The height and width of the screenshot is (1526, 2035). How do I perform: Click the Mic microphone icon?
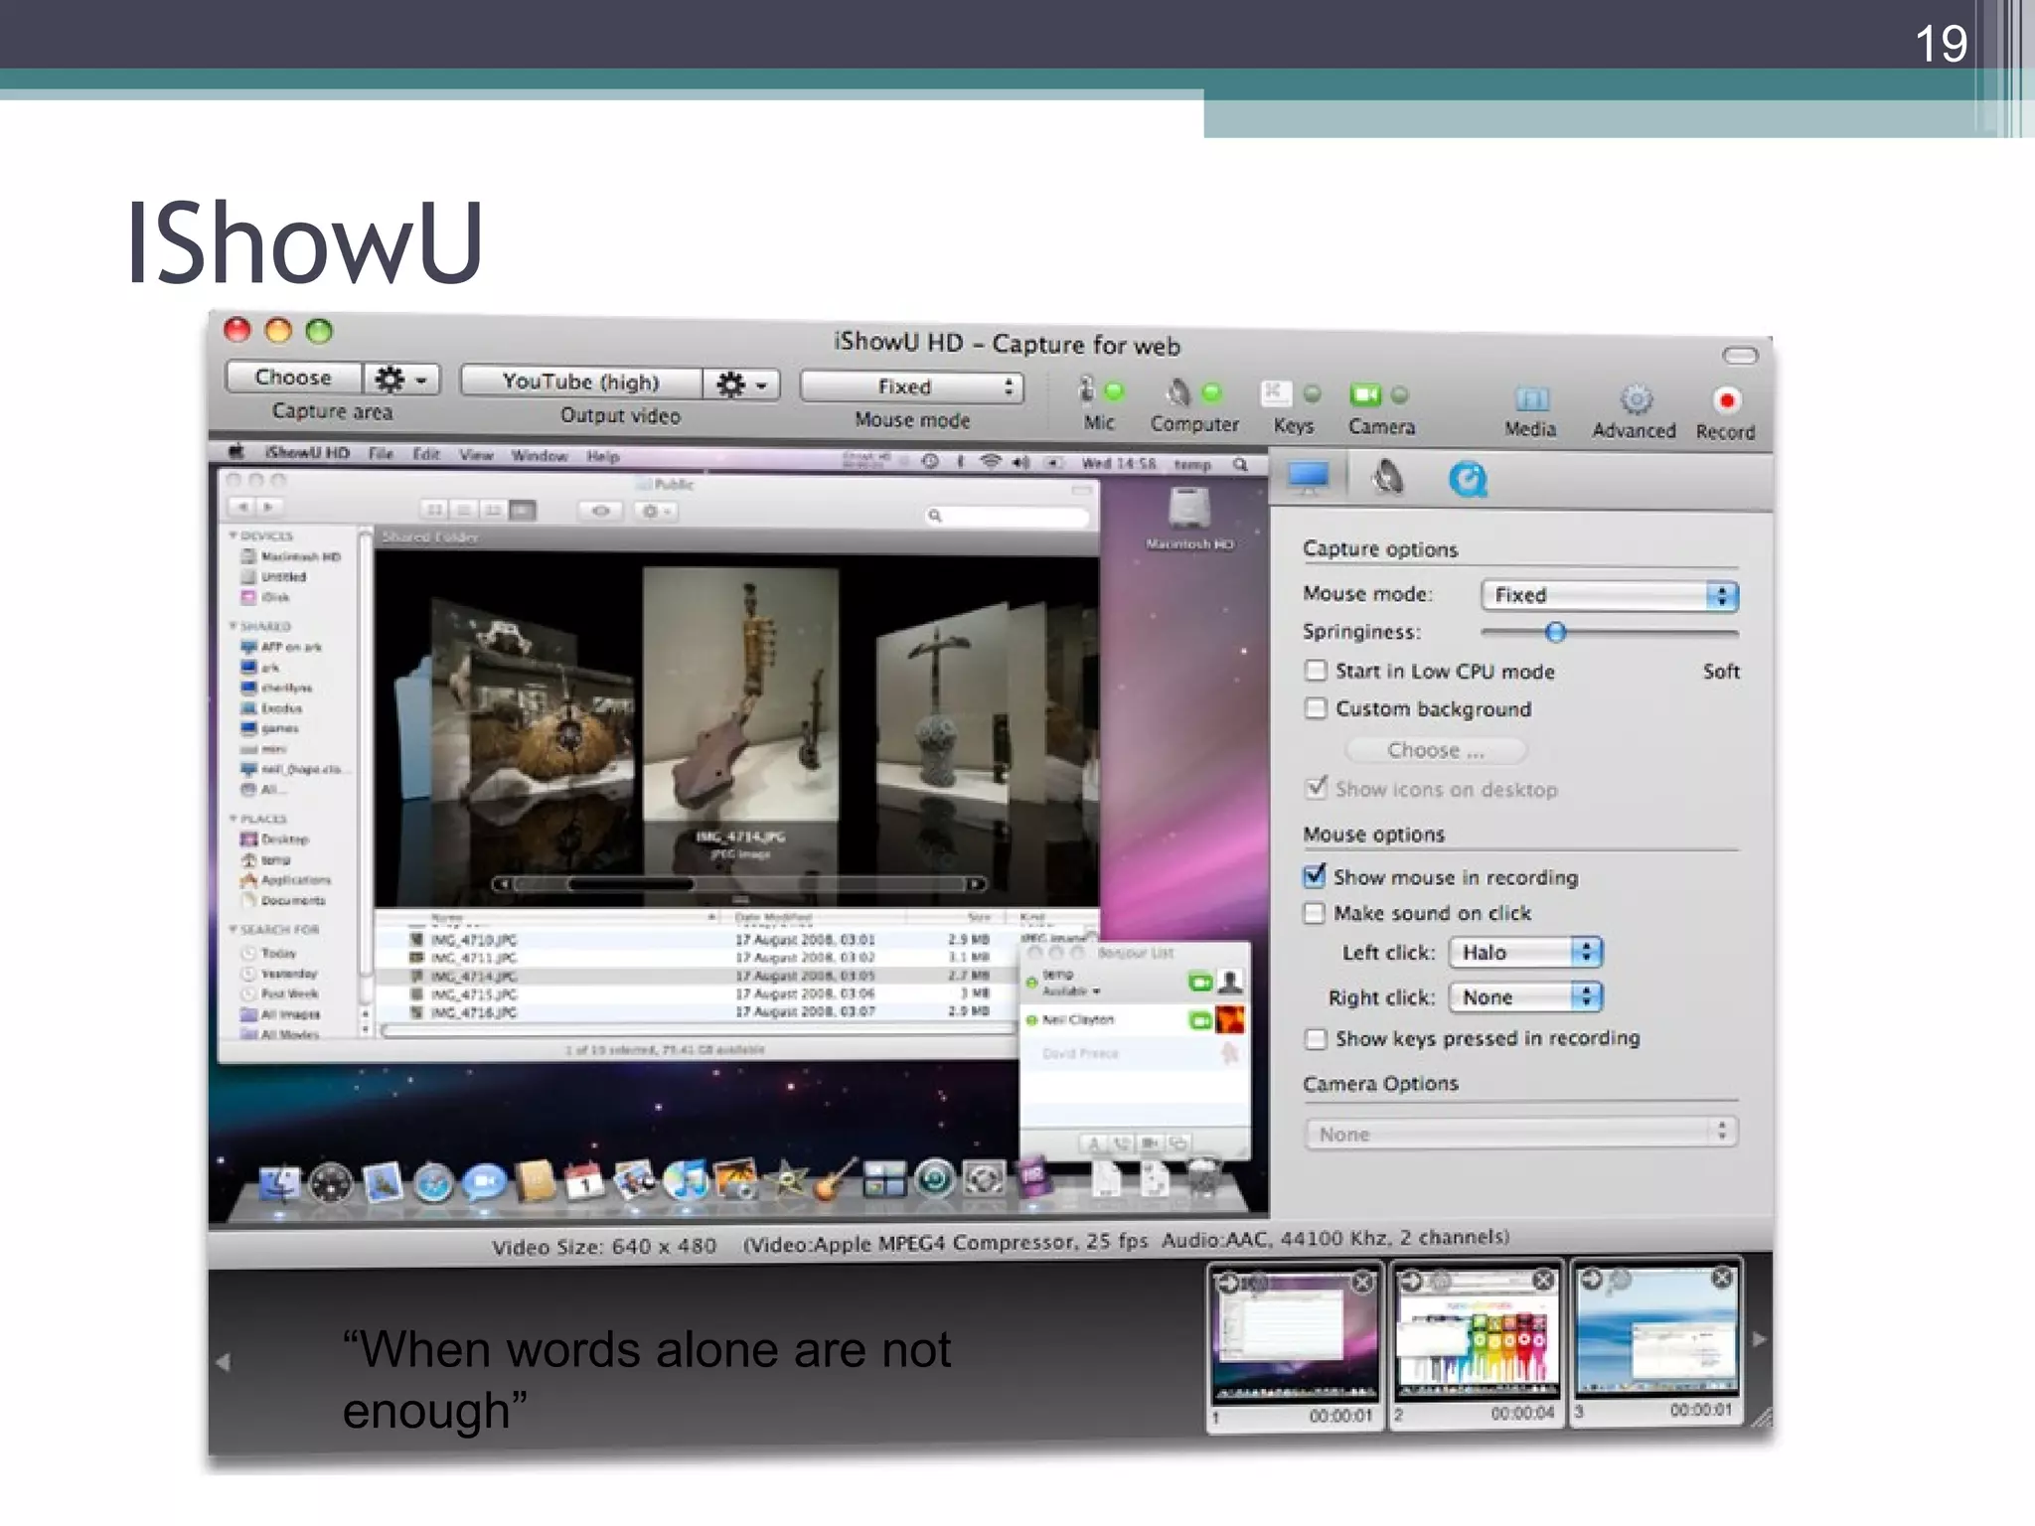pos(1087,389)
